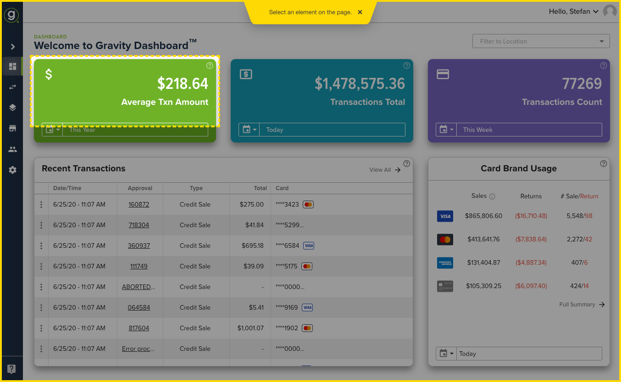The image size is (621, 382).
Task: Open approval link 111749
Action: click(139, 266)
